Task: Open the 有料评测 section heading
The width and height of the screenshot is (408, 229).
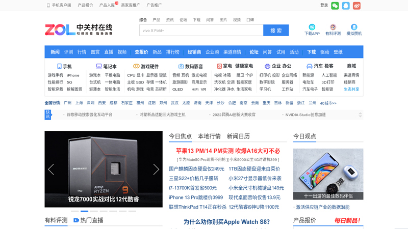Action: pyautogui.click(x=56, y=220)
